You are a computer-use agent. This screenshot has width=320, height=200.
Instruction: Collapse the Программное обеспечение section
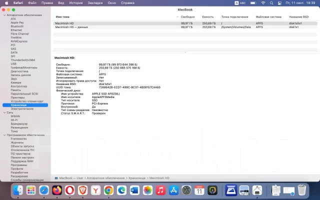click(4, 135)
